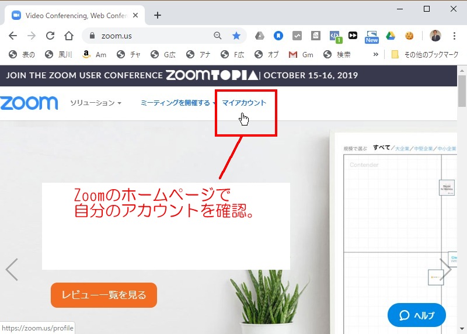467x334 pixels.
Task: Click the scrollbar down arrow
Action: click(462, 329)
